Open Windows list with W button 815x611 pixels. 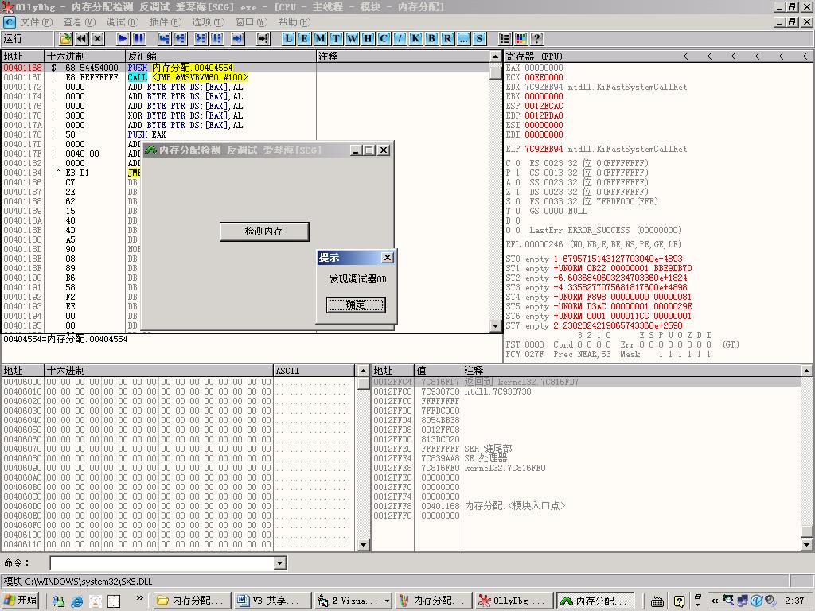tap(353, 38)
